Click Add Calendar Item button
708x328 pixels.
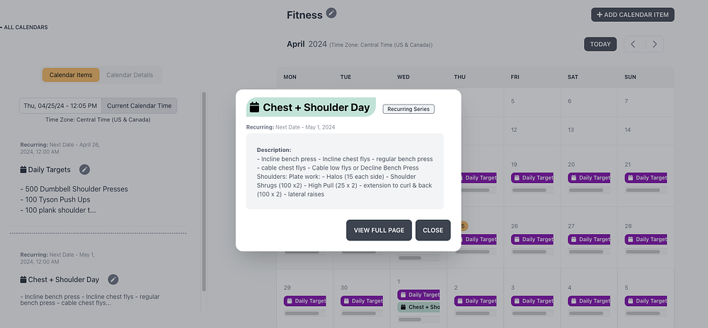coord(632,14)
